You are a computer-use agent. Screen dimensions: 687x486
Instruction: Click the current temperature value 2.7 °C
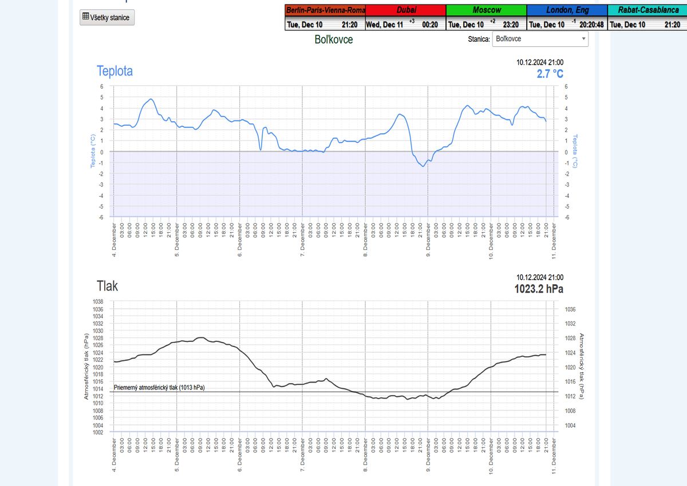[550, 74]
